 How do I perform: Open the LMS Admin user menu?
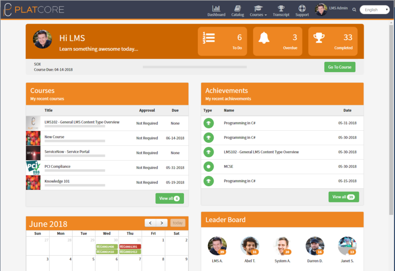pos(331,10)
